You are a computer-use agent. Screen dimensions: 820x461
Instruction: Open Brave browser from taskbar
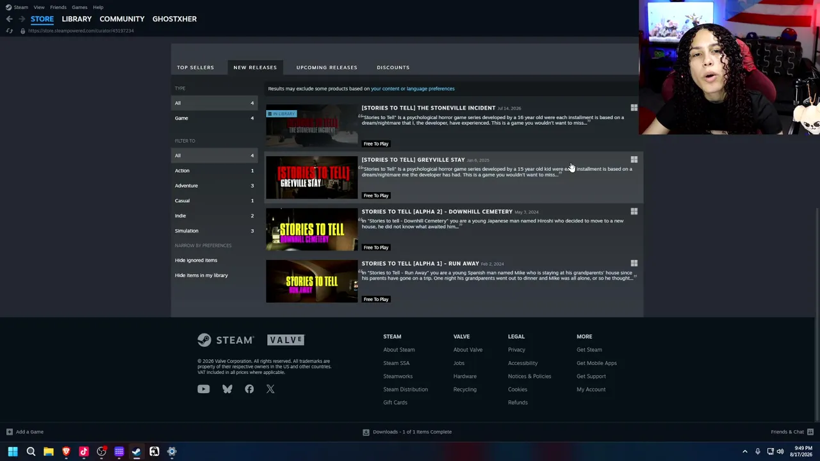66,452
